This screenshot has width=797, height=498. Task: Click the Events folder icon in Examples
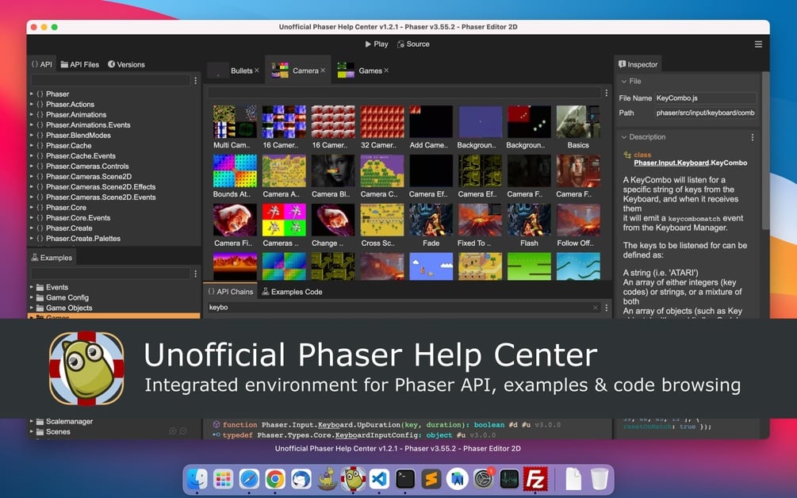click(40, 287)
